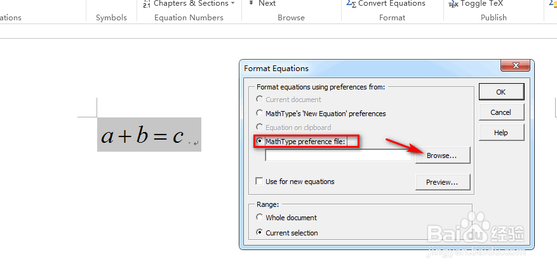Enable Use for new equations checkbox
The width and height of the screenshot is (557, 271).
tap(259, 181)
